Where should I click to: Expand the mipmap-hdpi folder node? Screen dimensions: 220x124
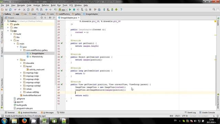(x=21, y=73)
